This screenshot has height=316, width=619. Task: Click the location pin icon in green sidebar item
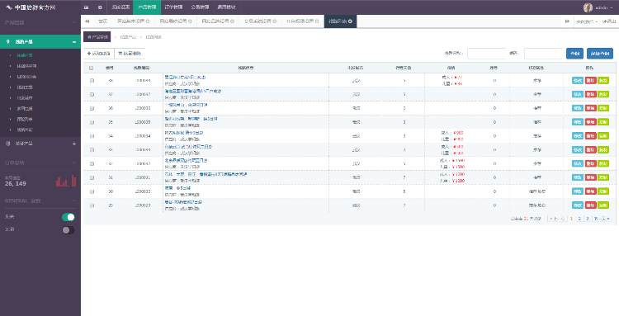tap(8, 41)
